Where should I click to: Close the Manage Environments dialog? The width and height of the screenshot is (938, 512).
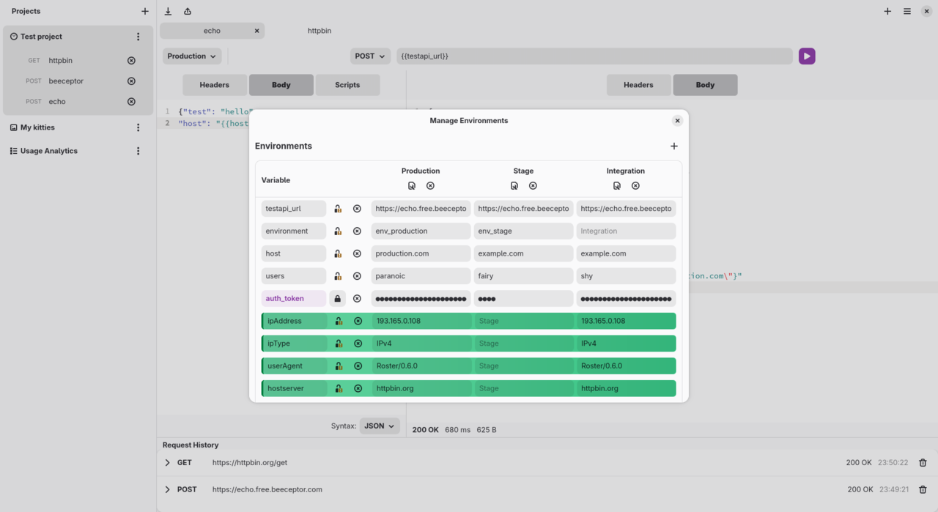(x=677, y=121)
